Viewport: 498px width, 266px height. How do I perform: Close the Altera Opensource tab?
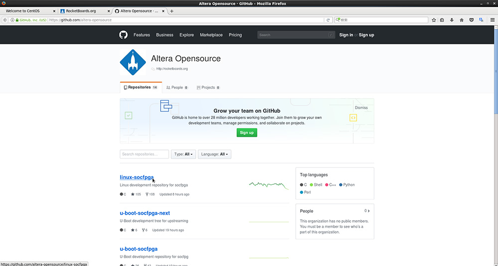163,11
